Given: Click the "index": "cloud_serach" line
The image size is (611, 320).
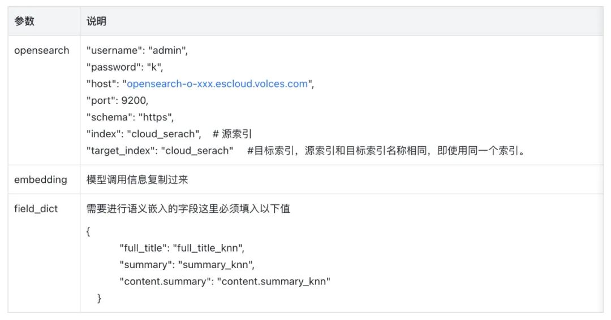Looking at the screenshot, I should (146, 134).
